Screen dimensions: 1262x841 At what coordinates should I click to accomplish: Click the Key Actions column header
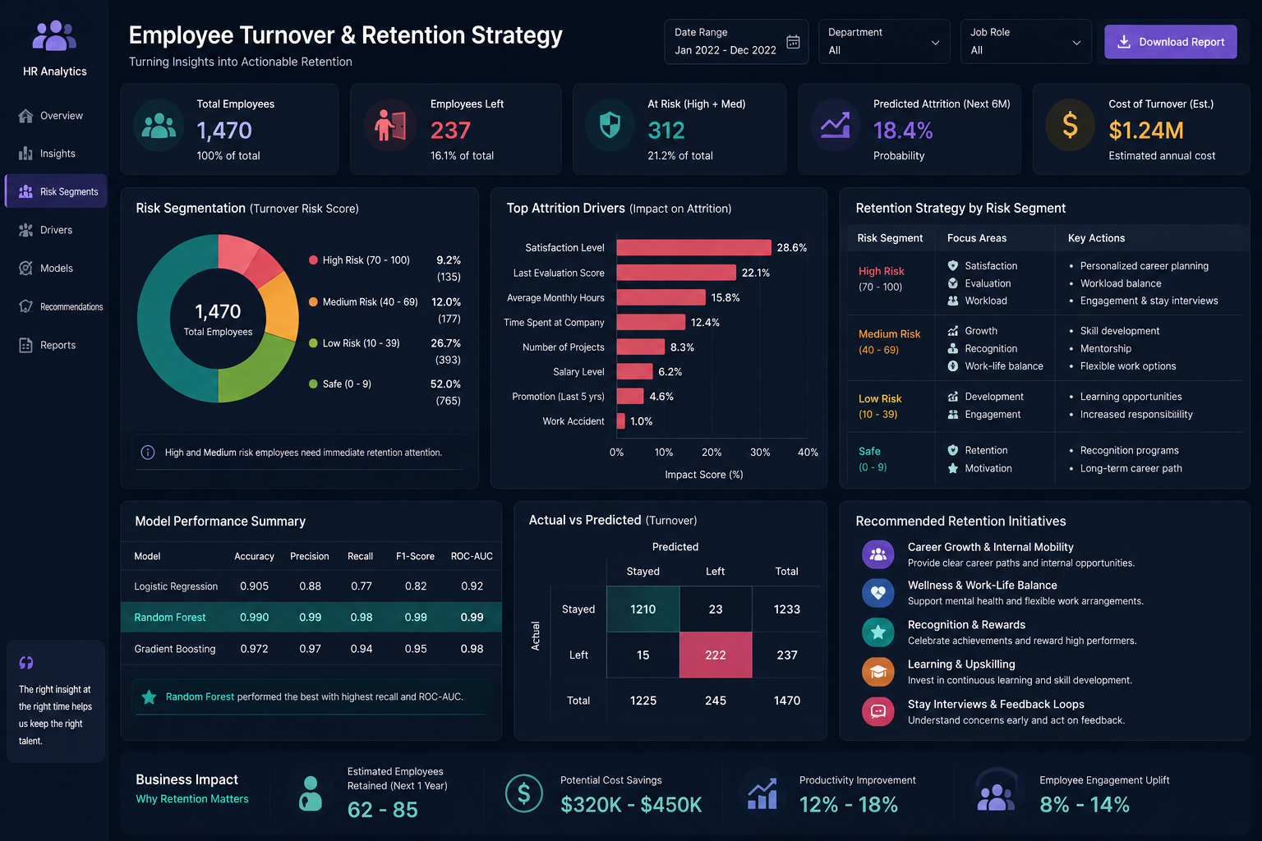1096,238
